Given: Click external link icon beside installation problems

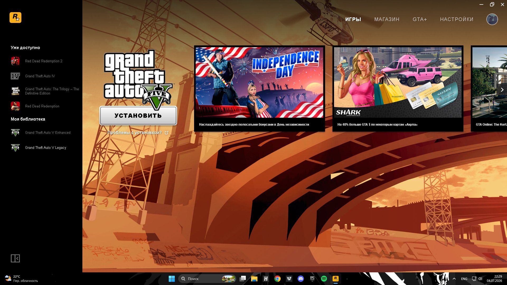Looking at the screenshot, I should (167, 133).
